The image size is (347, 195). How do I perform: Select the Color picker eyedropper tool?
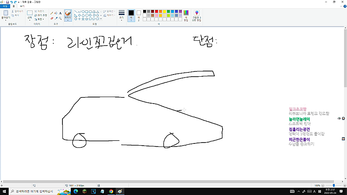56,18
